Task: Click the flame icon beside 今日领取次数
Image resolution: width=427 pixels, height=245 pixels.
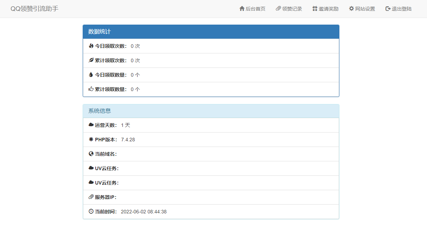Action: click(91, 46)
